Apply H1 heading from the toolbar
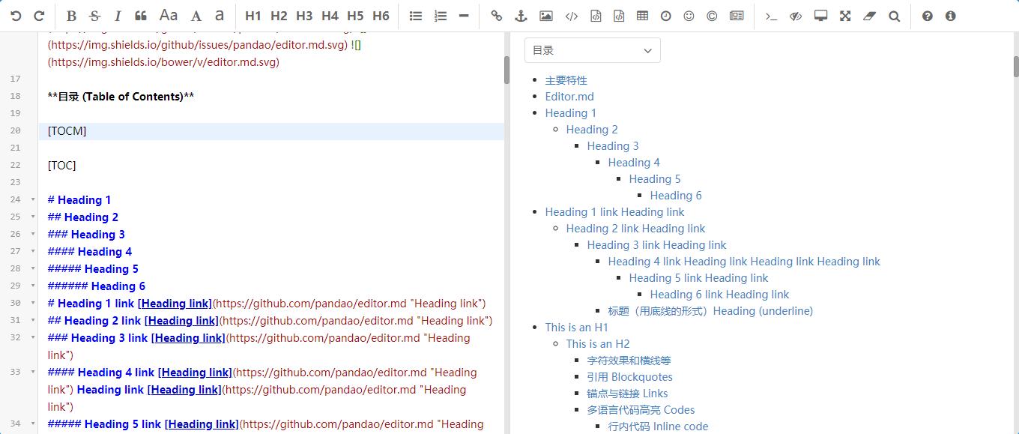The image size is (1019, 434). pyautogui.click(x=253, y=16)
